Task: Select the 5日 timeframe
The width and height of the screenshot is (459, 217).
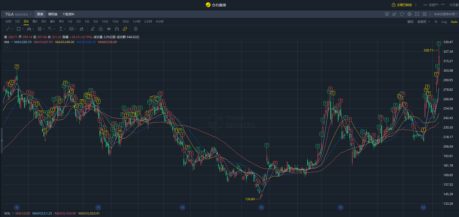Action: [17, 22]
